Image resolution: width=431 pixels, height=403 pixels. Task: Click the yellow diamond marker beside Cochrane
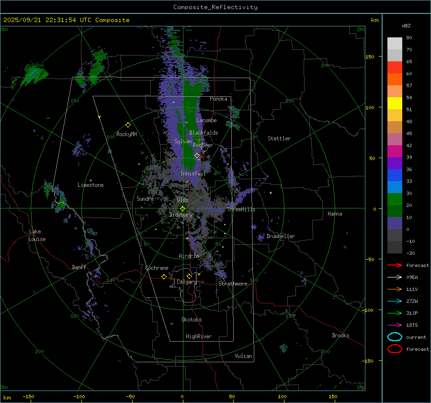tap(164, 276)
